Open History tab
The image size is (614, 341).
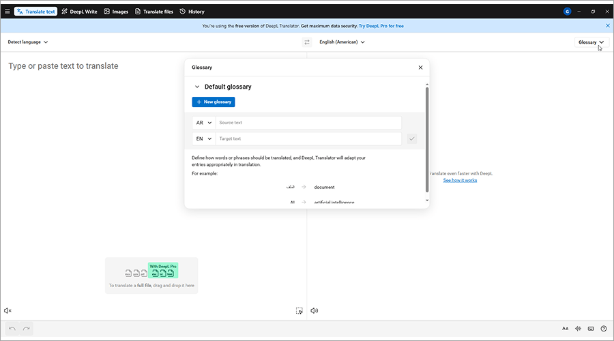[192, 12]
